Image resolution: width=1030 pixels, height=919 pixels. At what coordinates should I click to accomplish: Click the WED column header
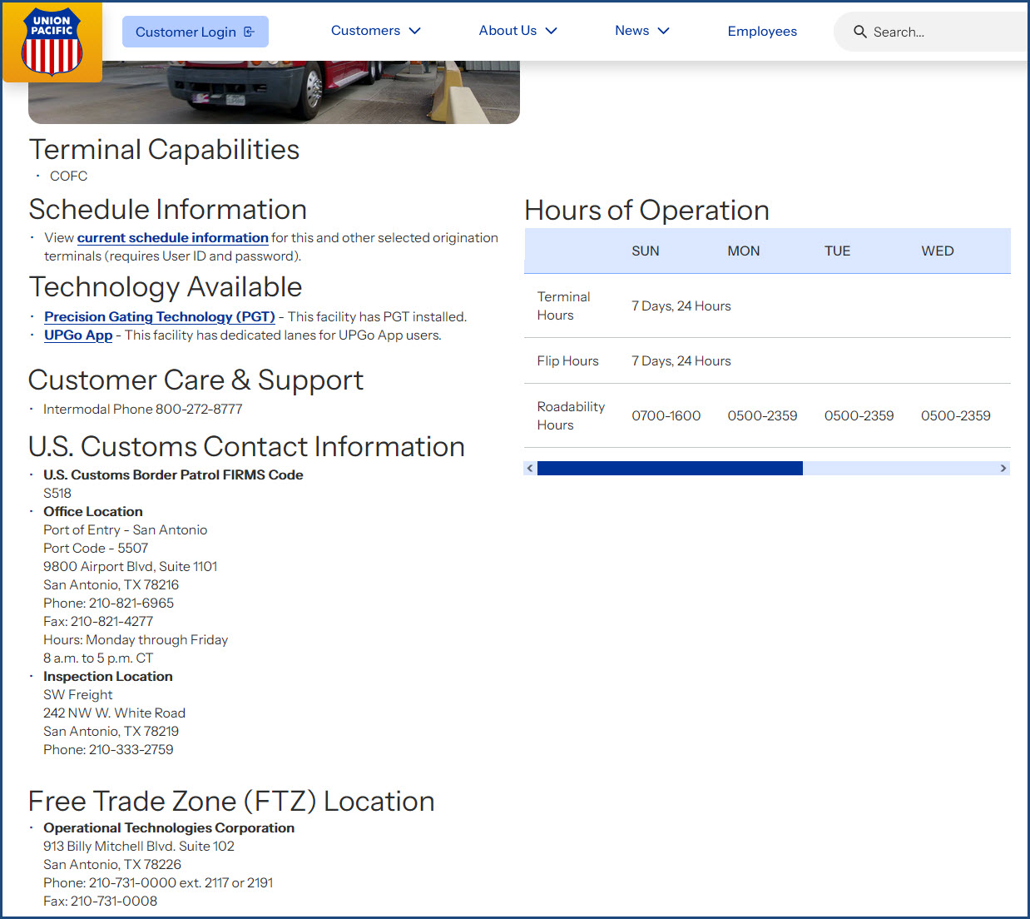(x=937, y=251)
